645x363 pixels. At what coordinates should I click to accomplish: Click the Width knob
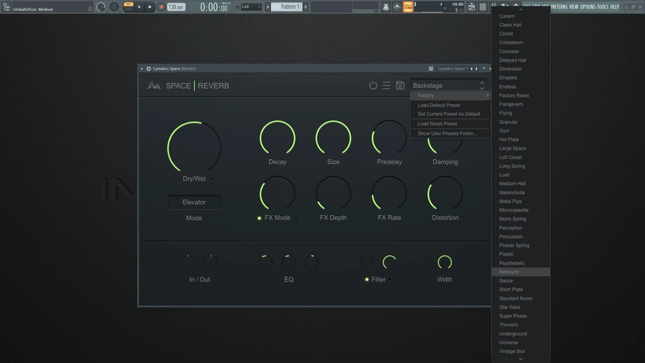pos(445,262)
